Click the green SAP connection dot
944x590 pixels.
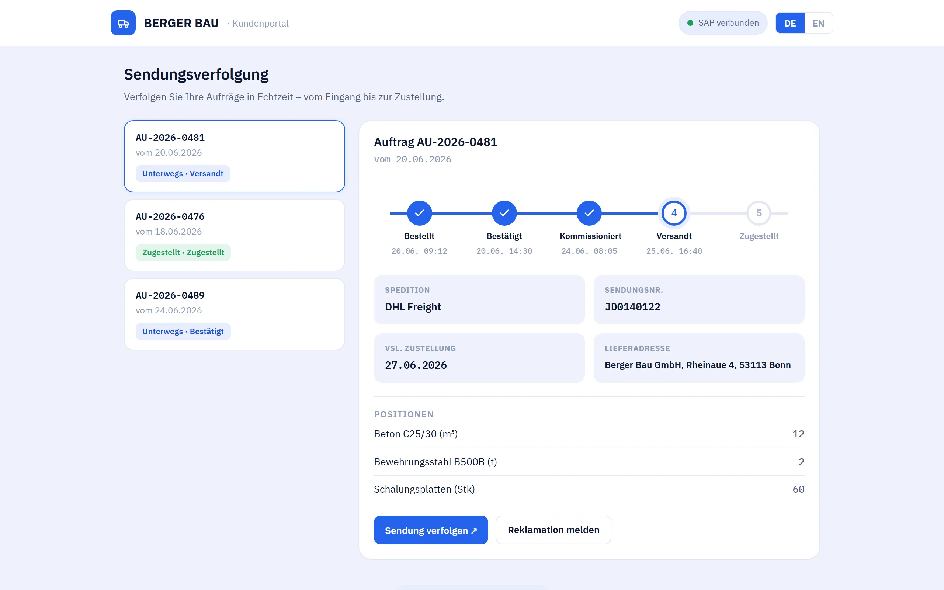(x=690, y=23)
